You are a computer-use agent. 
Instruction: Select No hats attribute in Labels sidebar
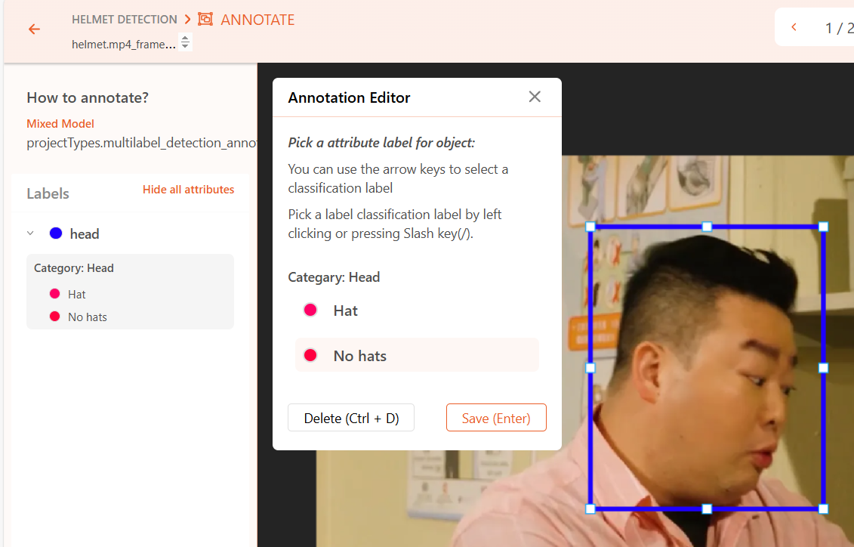tap(87, 317)
